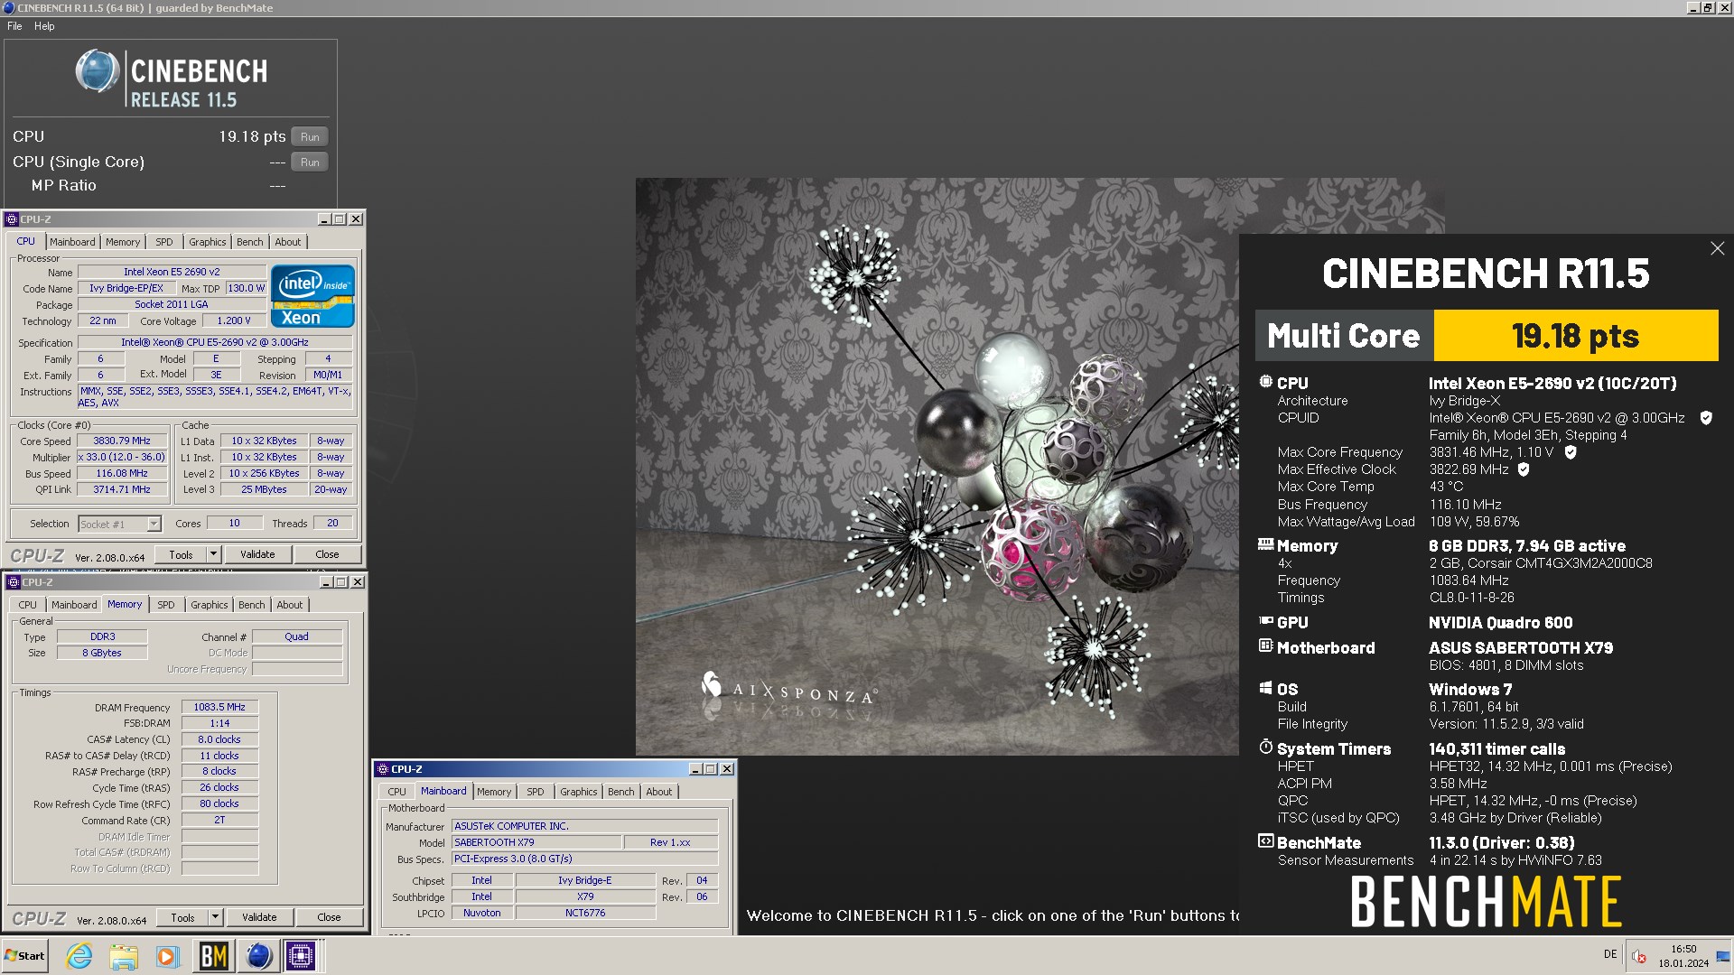Click the Quad channel field in Memory tab
The height and width of the screenshot is (975, 1734).
coord(296,636)
